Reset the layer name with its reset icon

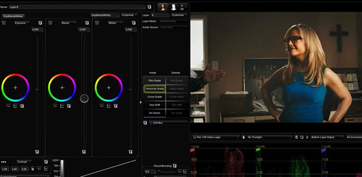point(150,7)
